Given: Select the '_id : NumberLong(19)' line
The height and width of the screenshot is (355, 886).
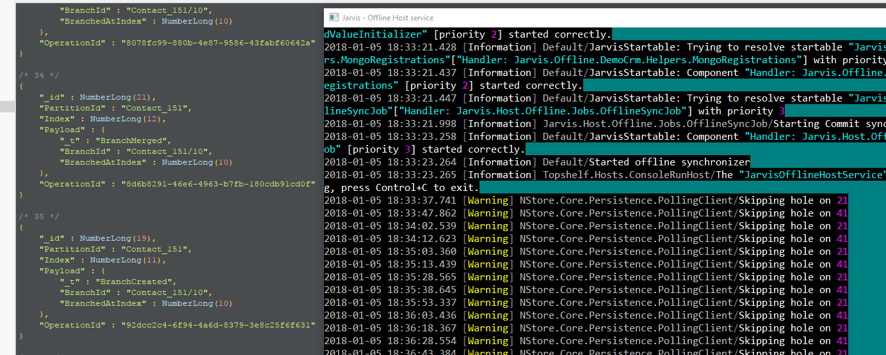Looking at the screenshot, I should [x=98, y=238].
